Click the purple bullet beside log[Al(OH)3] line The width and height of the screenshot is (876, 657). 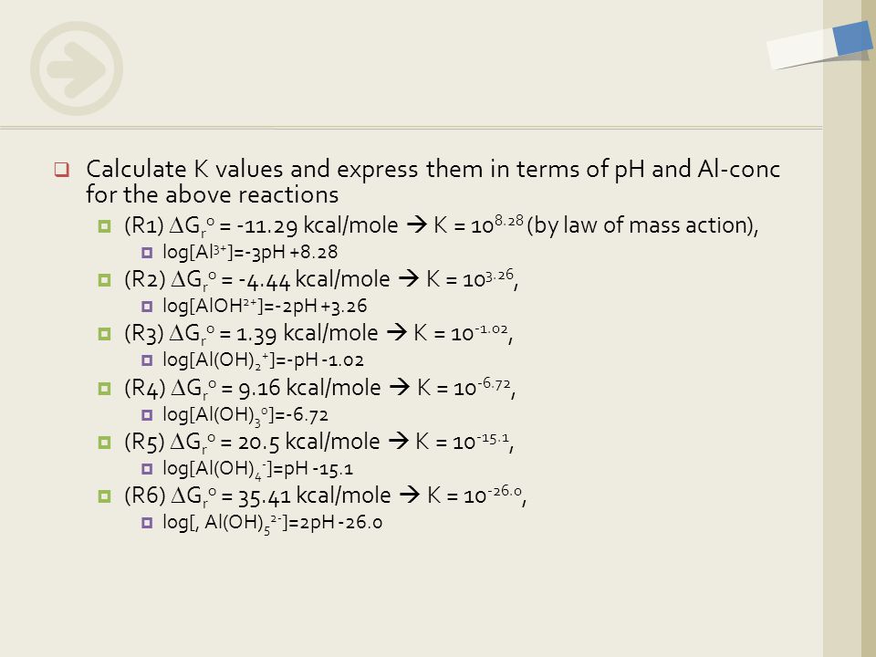147,415
